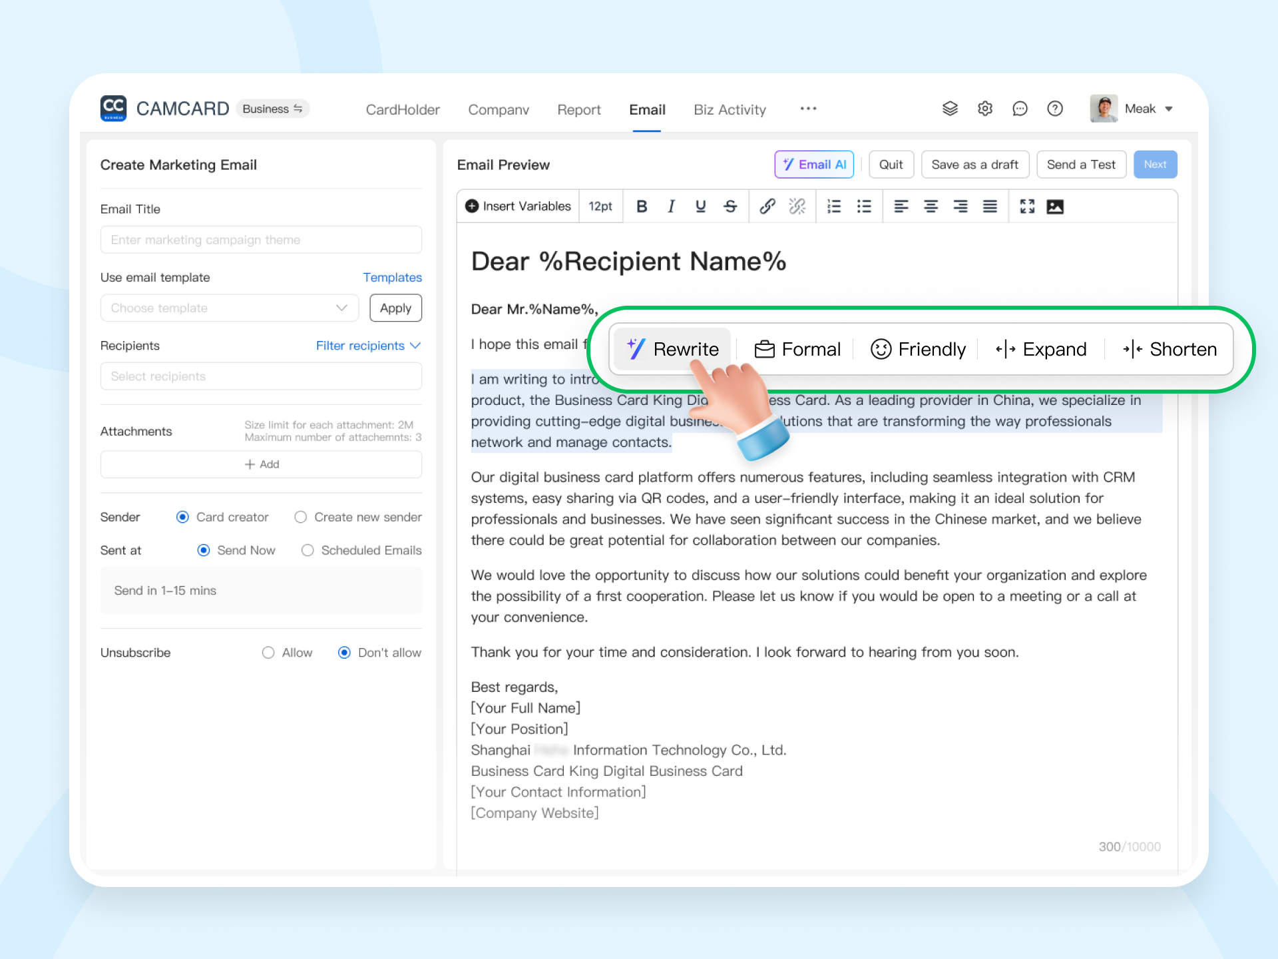Open the layers stack icon in header
Image resolution: width=1278 pixels, height=959 pixels.
950,109
